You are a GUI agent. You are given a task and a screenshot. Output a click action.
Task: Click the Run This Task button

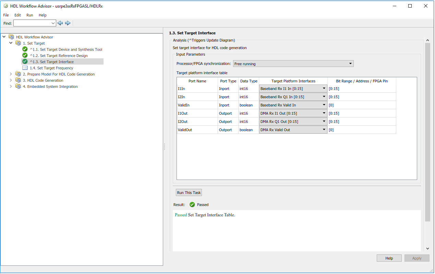[x=189, y=193]
